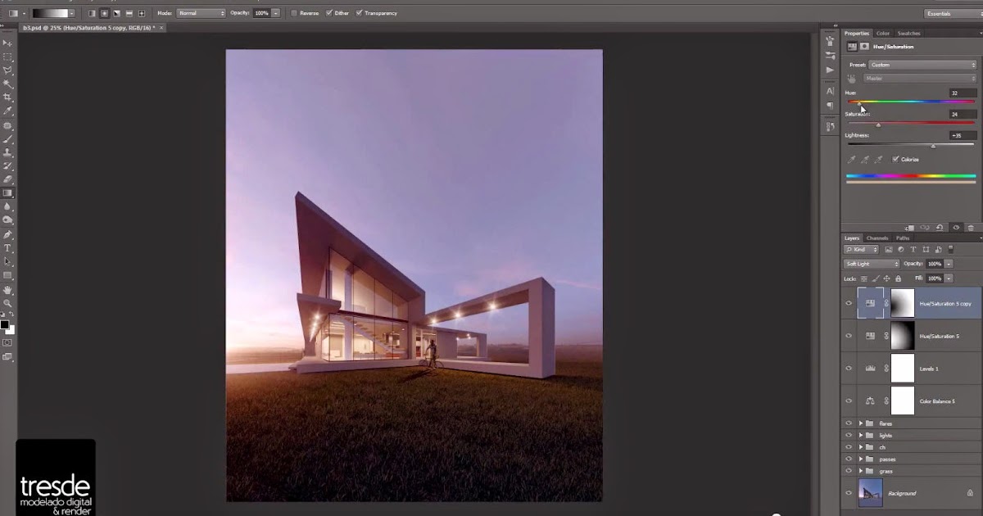Choose Diamond Gradient style in options bar
Screen dimensions: 983x516
142,13
